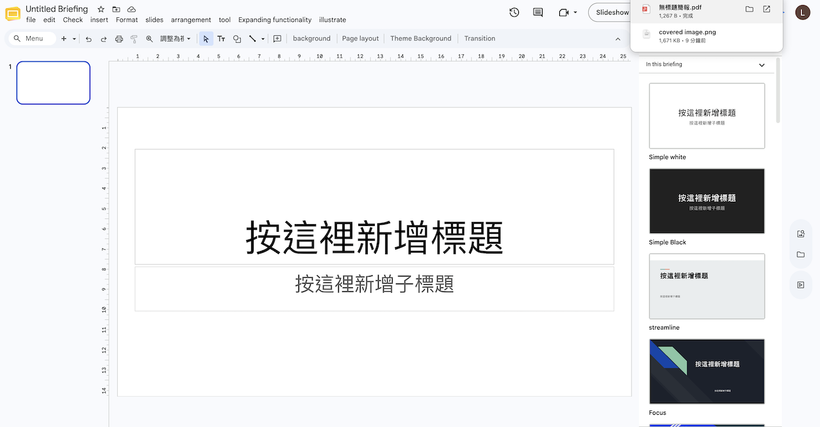The height and width of the screenshot is (427, 820).
Task: Open covered image.png download entry
Action: pyautogui.click(x=707, y=36)
